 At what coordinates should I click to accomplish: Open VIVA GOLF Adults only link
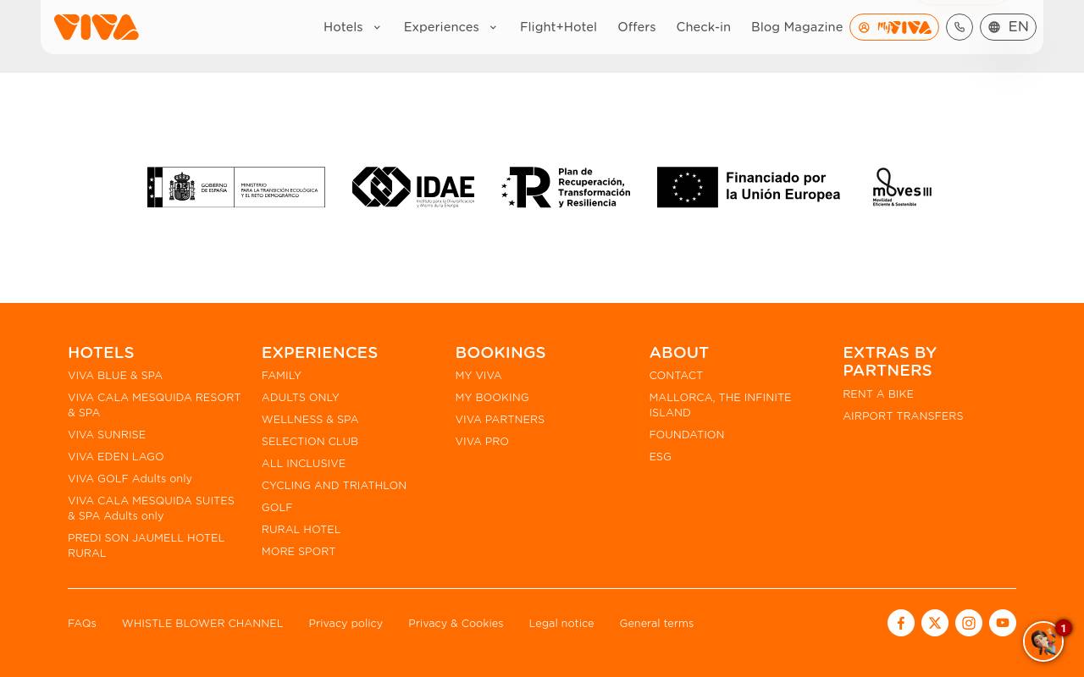pos(130,479)
